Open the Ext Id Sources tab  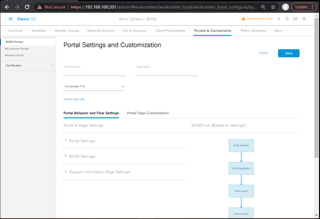click(x=134, y=31)
